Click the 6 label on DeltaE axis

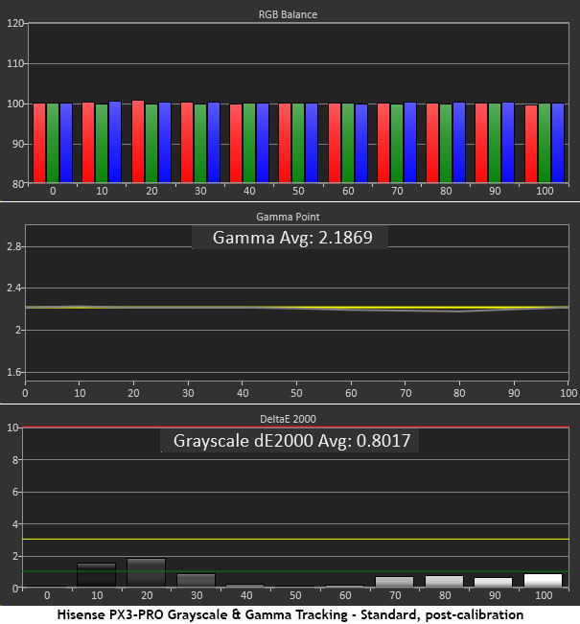(15, 493)
